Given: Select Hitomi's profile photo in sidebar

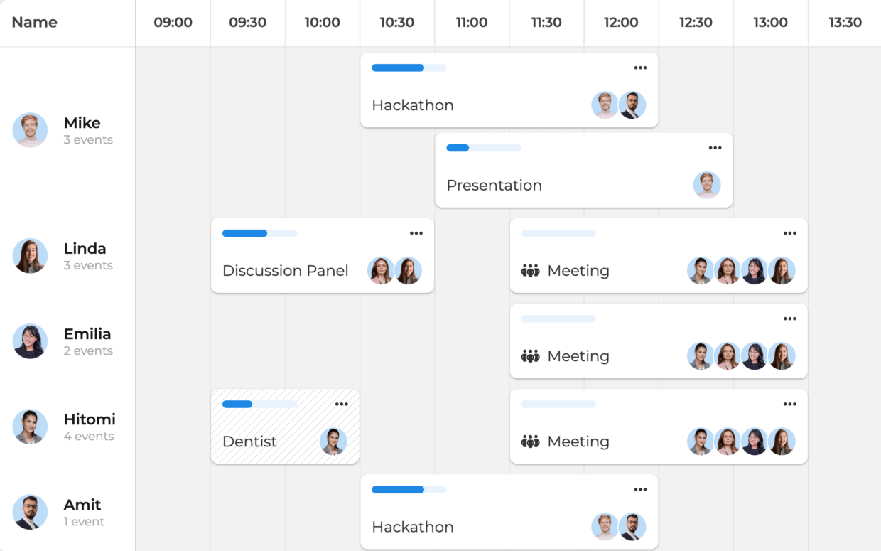Looking at the screenshot, I should [30, 427].
